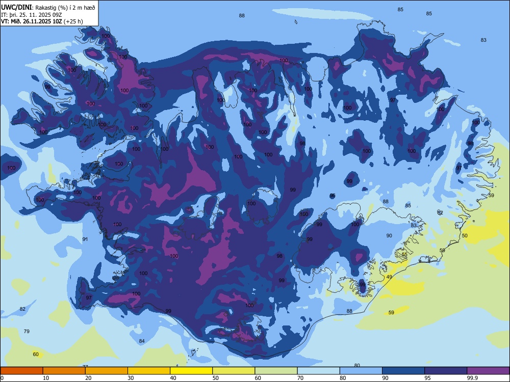Click the map value '96' in the central highlands
The width and height of the screenshot is (510, 382).
(333, 196)
